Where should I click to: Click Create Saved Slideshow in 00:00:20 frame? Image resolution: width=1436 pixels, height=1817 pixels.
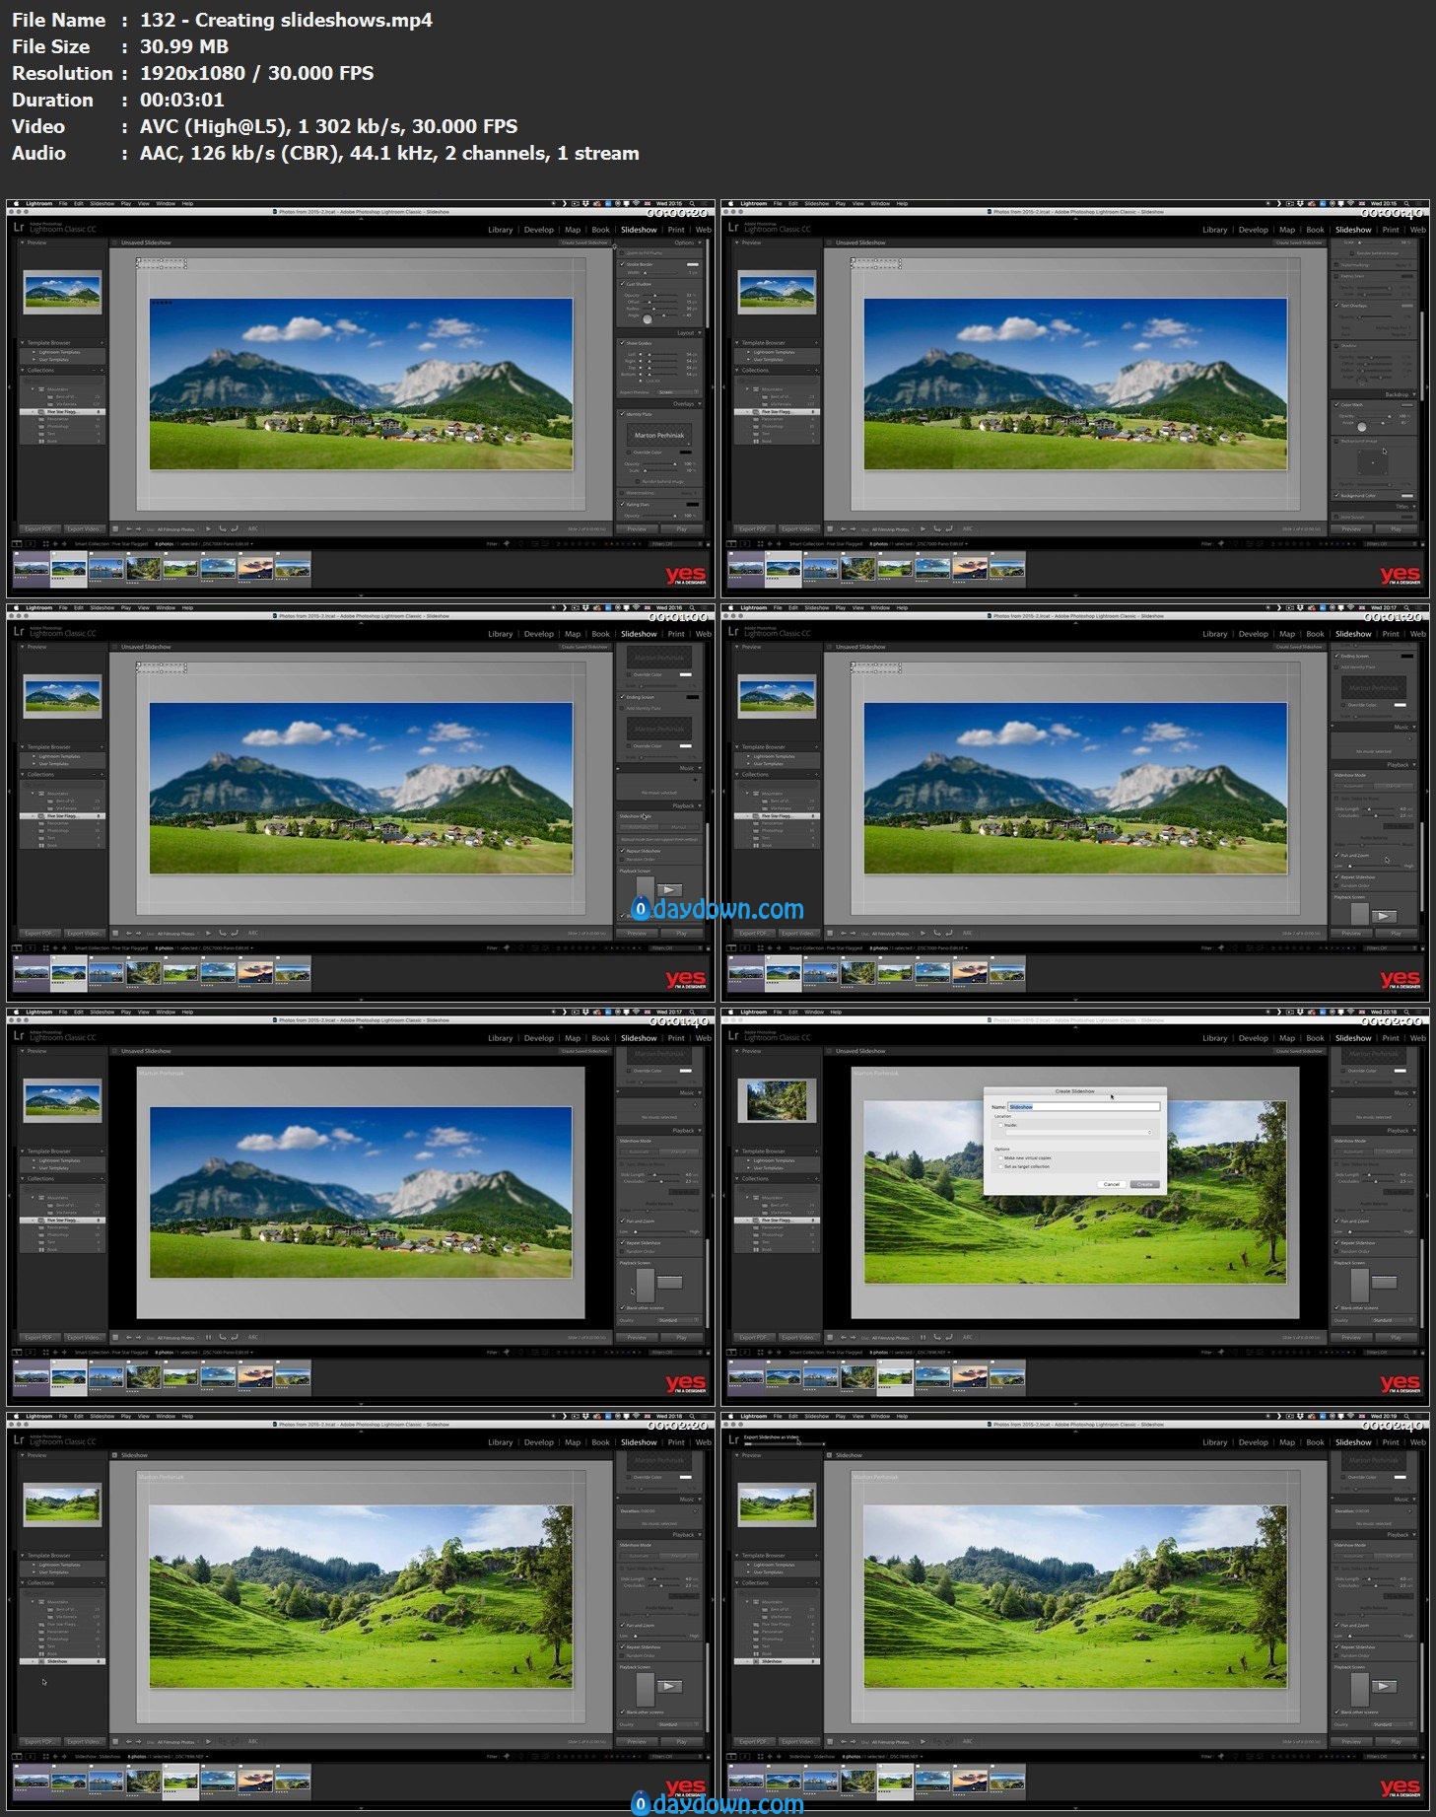584,243
